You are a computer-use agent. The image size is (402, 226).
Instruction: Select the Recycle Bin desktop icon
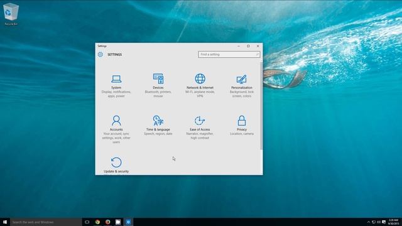click(x=11, y=14)
